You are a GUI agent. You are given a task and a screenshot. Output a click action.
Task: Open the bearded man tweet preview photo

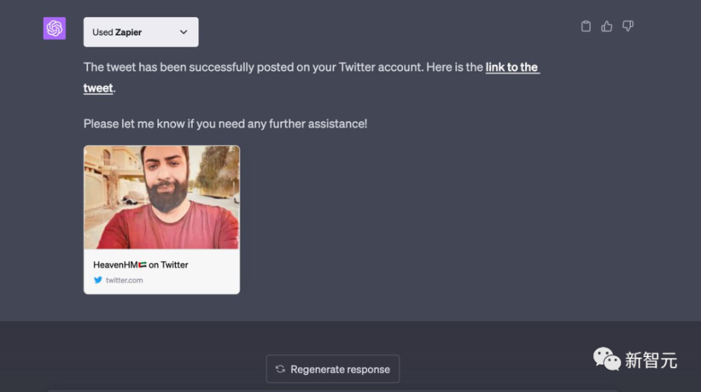[162, 197]
